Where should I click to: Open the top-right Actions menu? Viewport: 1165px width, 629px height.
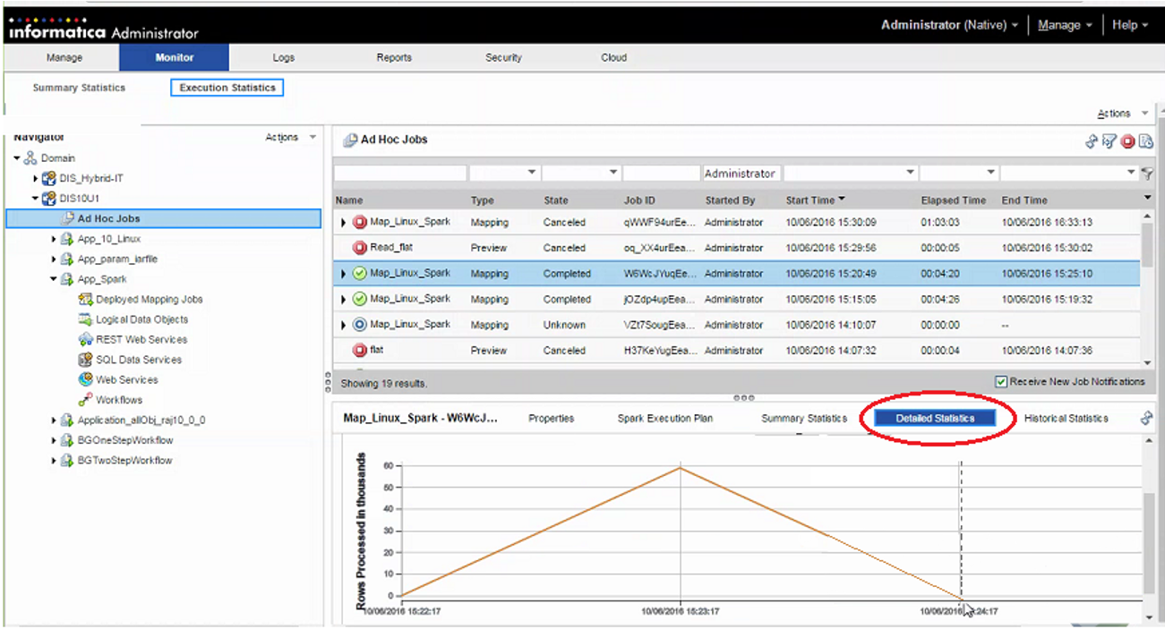pyautogui.click(x=1123, y=114)
